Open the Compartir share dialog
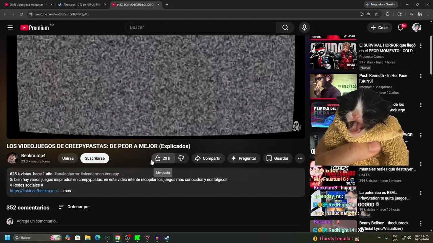This screenshot has width=433, height=243. tap(208, 158)
